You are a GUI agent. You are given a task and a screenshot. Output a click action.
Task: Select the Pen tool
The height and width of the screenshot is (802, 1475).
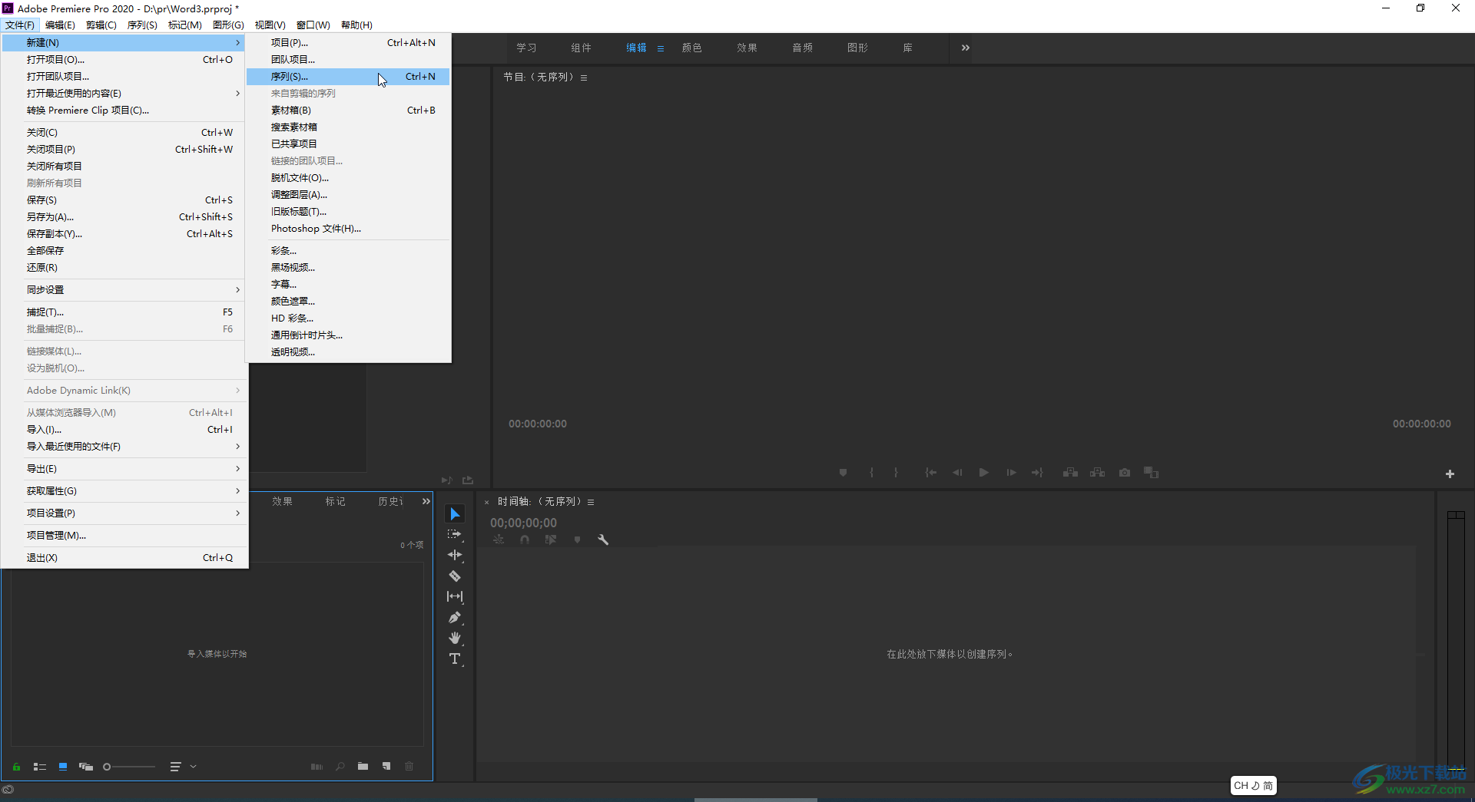[x=455, y=617]
